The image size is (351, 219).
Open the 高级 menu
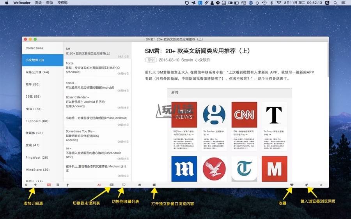[x=38, y=3]
